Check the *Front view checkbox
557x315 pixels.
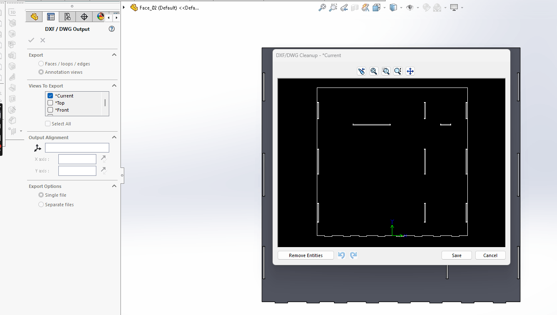pos(50,110)
